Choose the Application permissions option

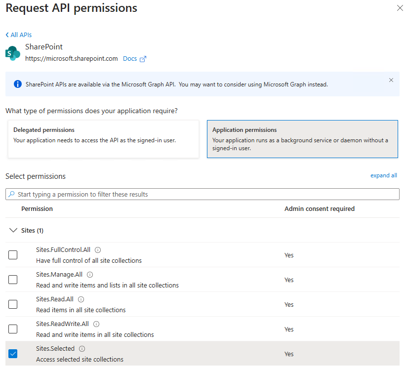(x=302, y=139)
